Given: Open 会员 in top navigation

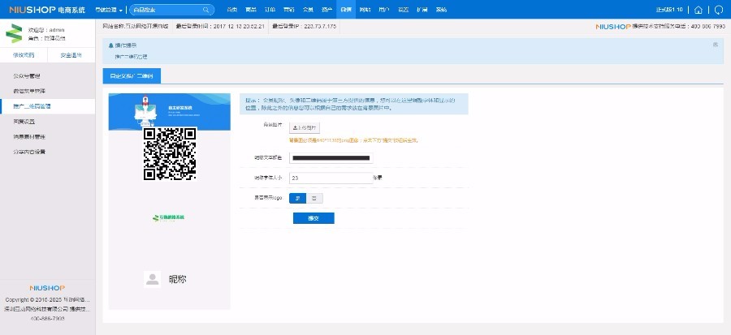Looking at the screenshot, I should pos(308,10).
